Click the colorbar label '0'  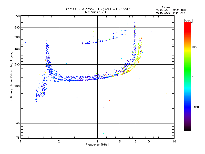coord(192,77)
